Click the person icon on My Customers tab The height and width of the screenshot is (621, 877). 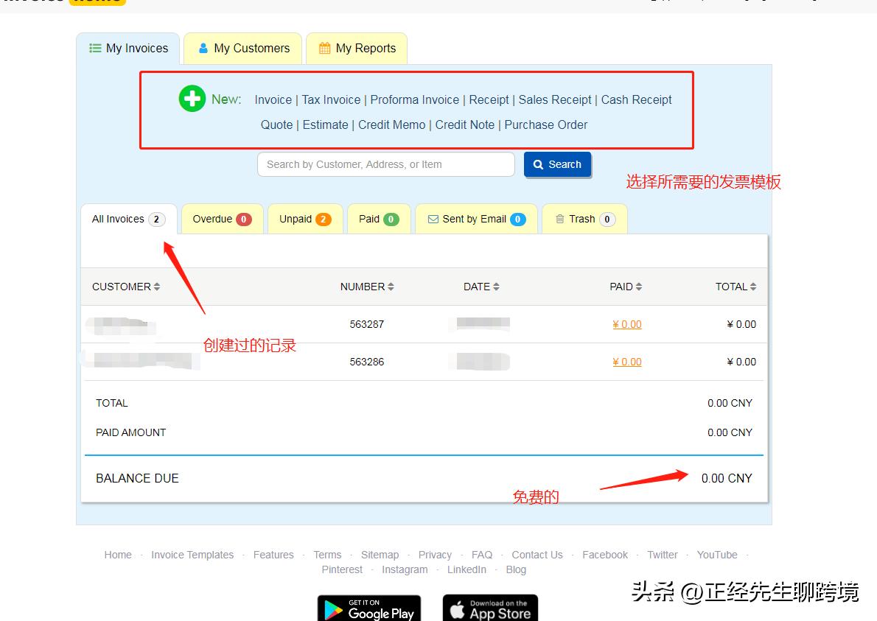pos(202,48)
